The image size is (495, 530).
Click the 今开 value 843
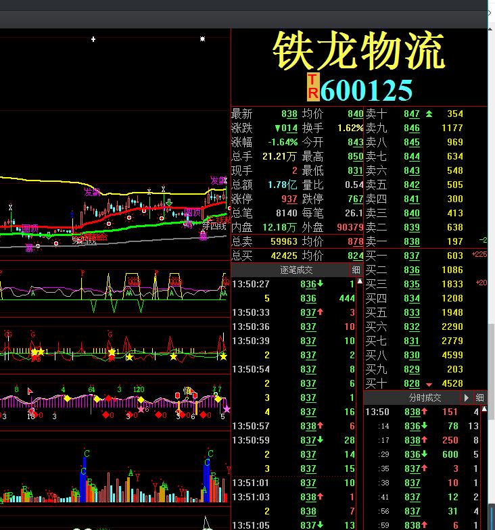[356, 142]
